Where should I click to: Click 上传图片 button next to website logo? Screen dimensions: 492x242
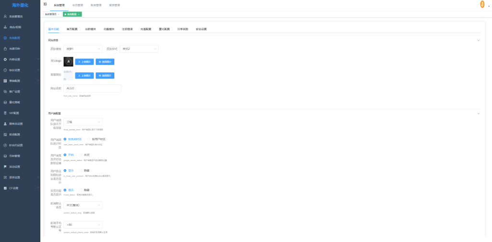tap(84, 62)
